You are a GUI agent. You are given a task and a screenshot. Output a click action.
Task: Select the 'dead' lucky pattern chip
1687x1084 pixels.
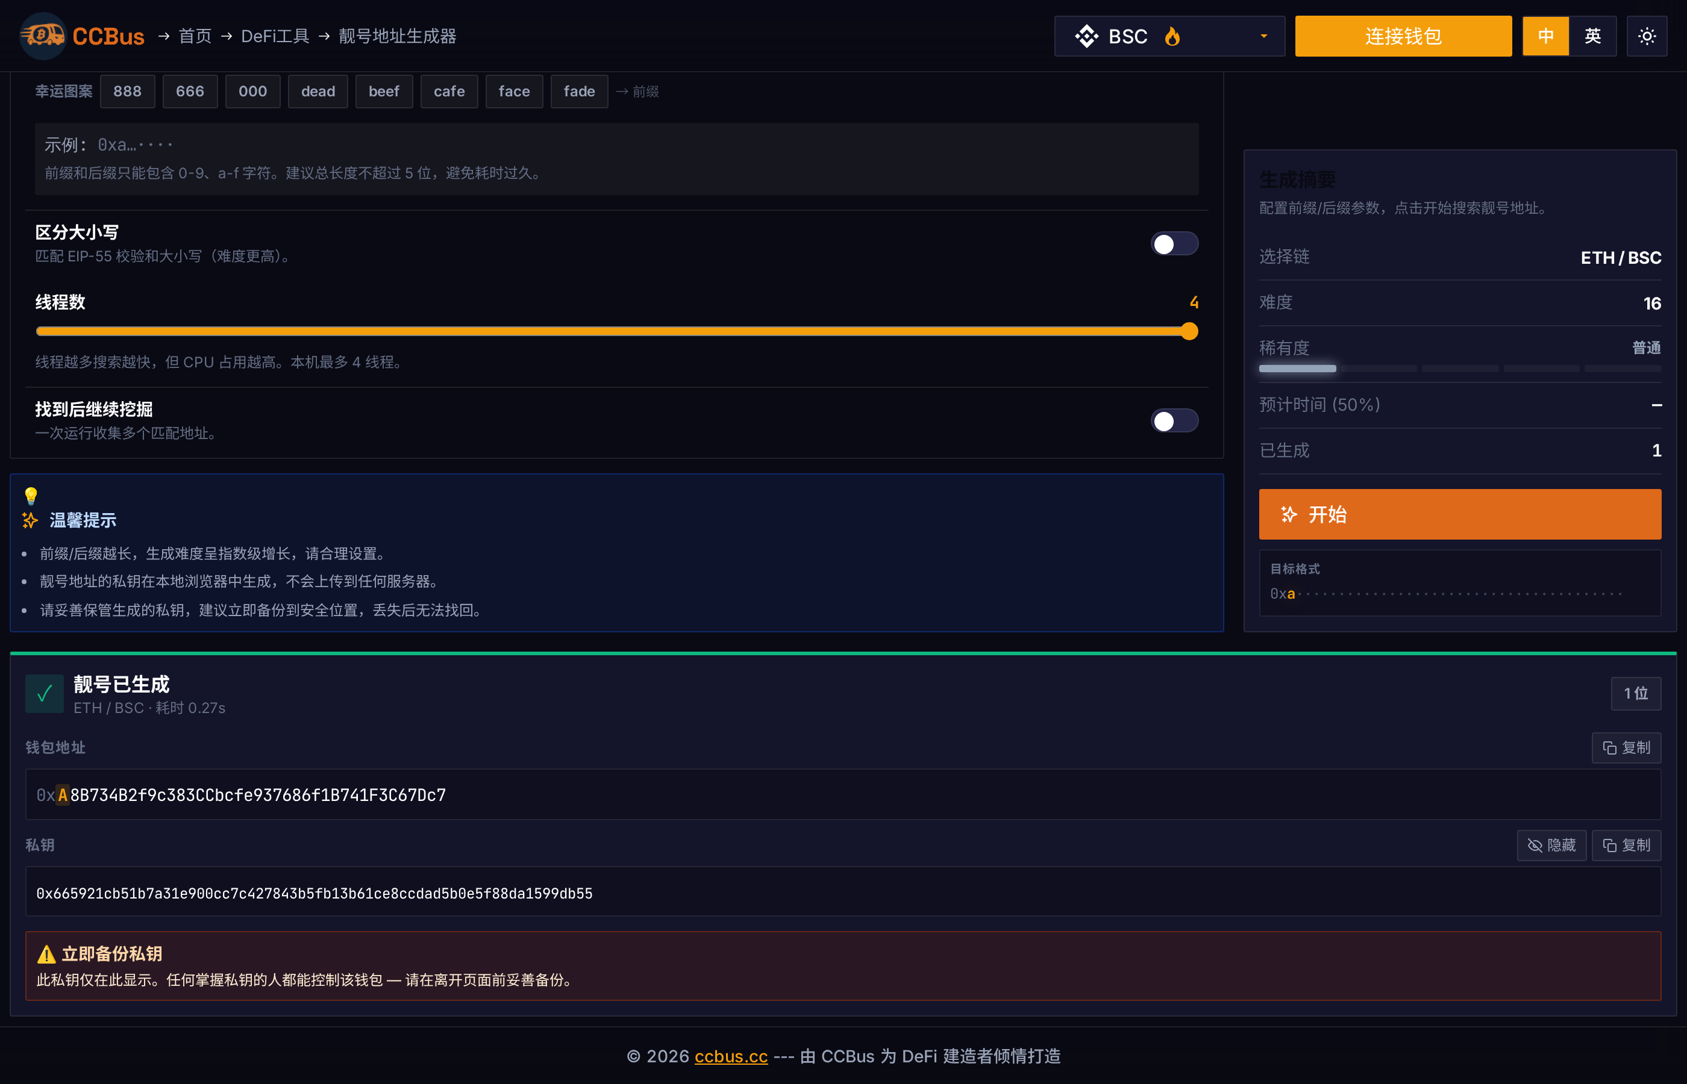pos(318,92)
